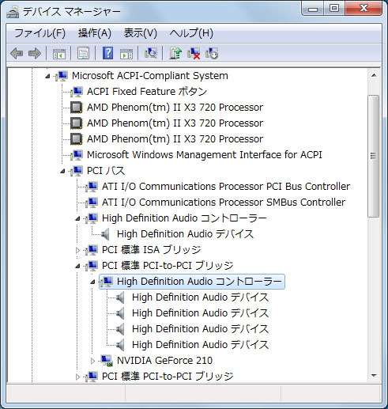The image size is (388, 409).
Task: Expand the NVIDIA GeForce 210 node
Action: (x=92, y=361)
